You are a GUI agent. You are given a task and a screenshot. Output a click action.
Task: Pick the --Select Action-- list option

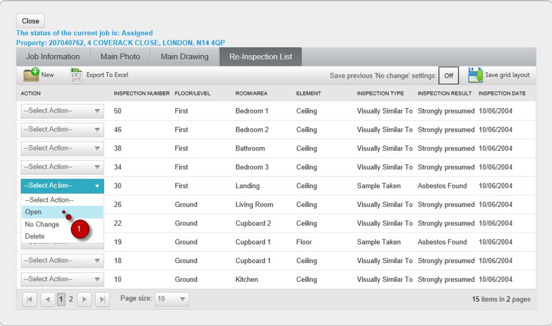62,200
